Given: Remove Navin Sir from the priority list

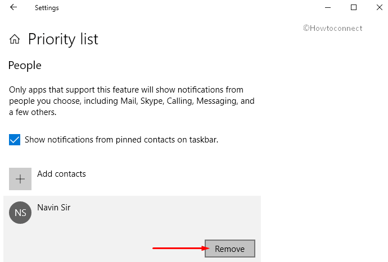Looking at the screenshot, I should (229, 249).
